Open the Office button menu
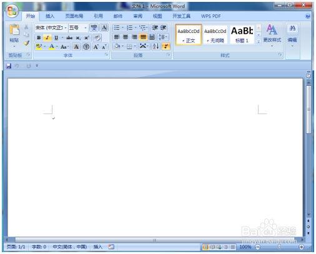Viewport: 316px width, 254px height. click(x=12, y=11)
